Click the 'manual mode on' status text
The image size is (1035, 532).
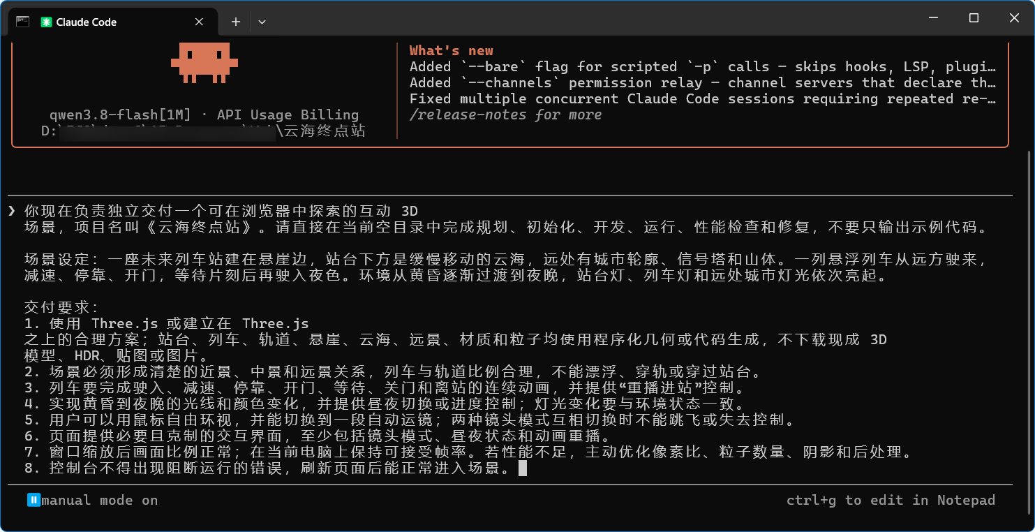(100, 500)
